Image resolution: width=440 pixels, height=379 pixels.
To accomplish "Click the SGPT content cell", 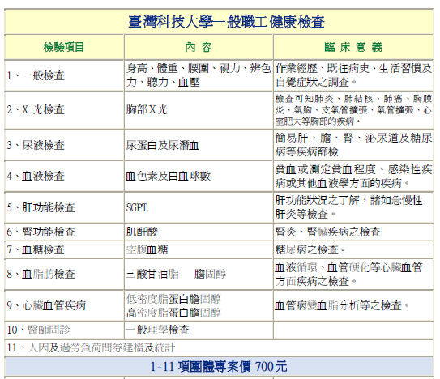I will 137,207.
